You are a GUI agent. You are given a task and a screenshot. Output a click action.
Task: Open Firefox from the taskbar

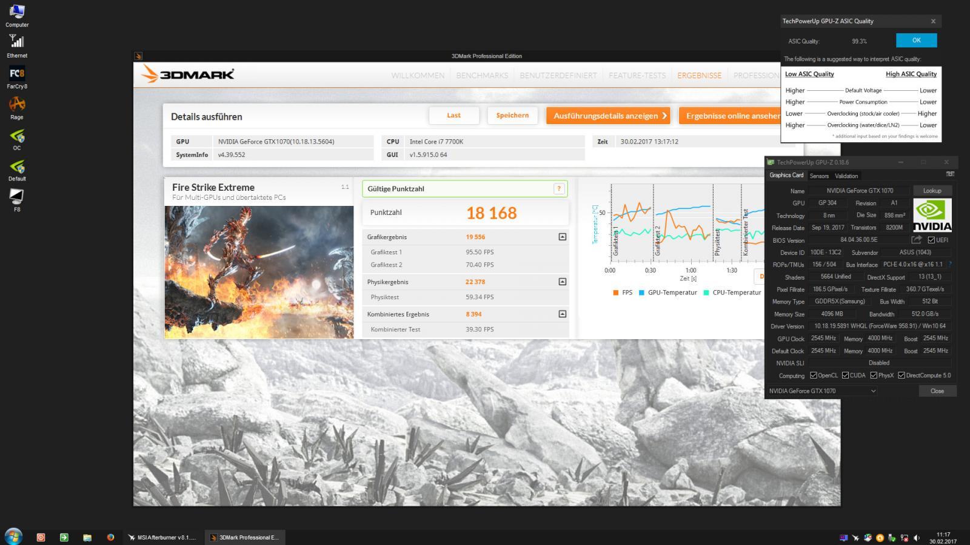110,537
